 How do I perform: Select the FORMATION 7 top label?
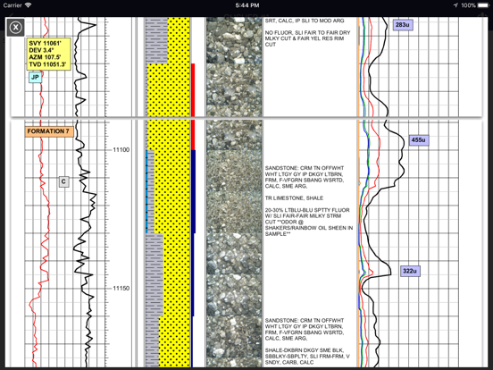click(x=49, y=131)
